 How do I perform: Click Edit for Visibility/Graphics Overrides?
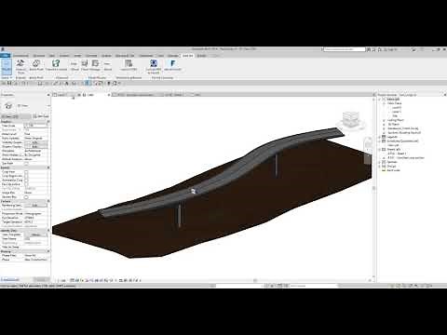[36, 142]
